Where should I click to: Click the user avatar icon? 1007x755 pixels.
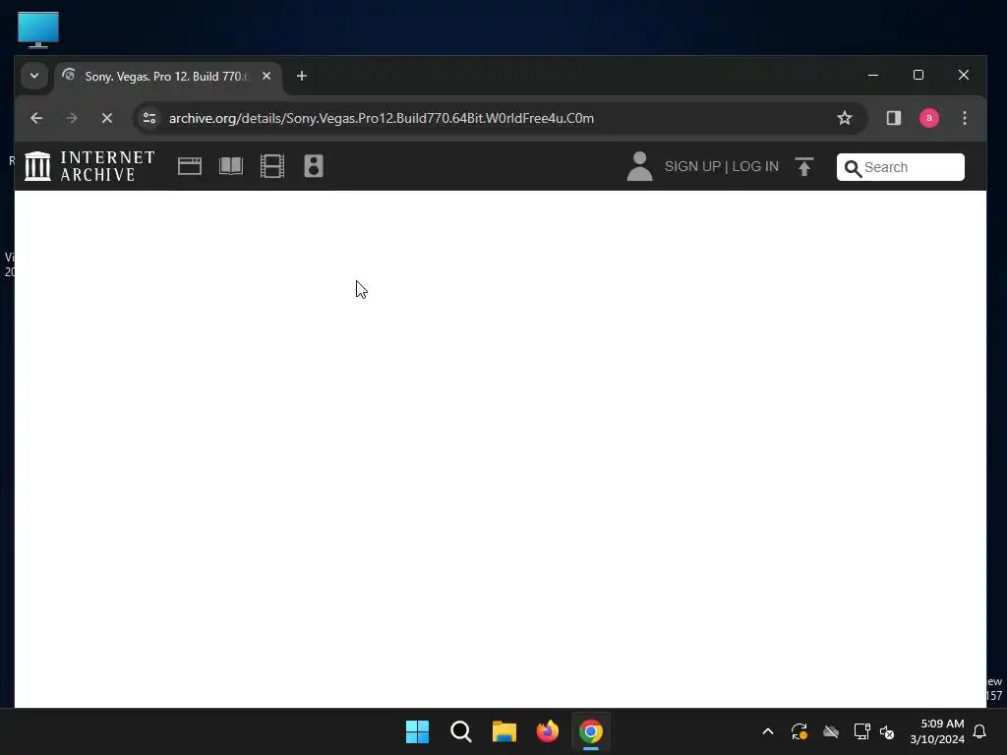[639, 166]
